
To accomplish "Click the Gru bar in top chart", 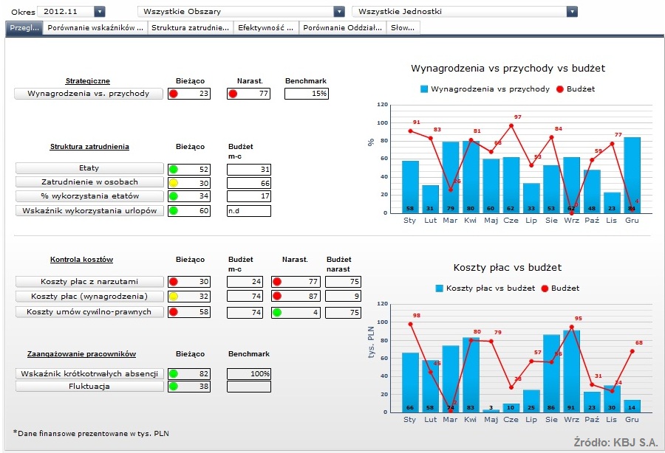I will coord(632,175).
